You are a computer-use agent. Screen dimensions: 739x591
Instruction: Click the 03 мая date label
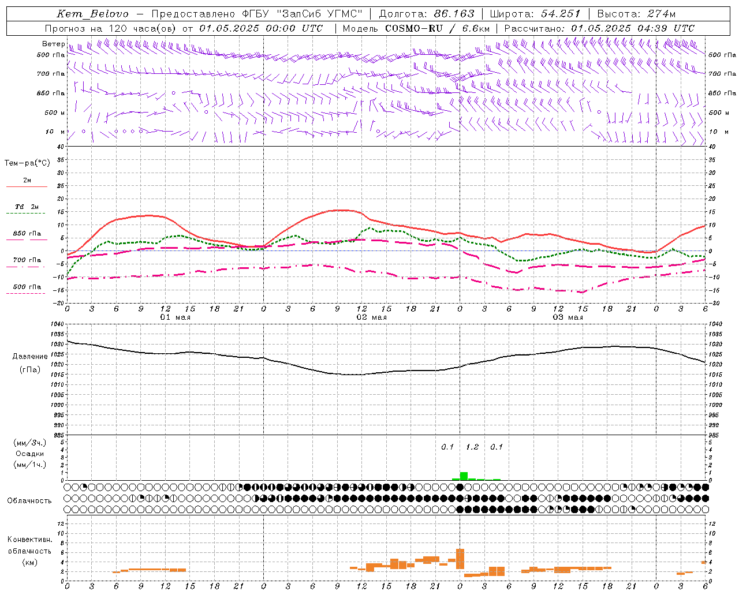[568, 317]
